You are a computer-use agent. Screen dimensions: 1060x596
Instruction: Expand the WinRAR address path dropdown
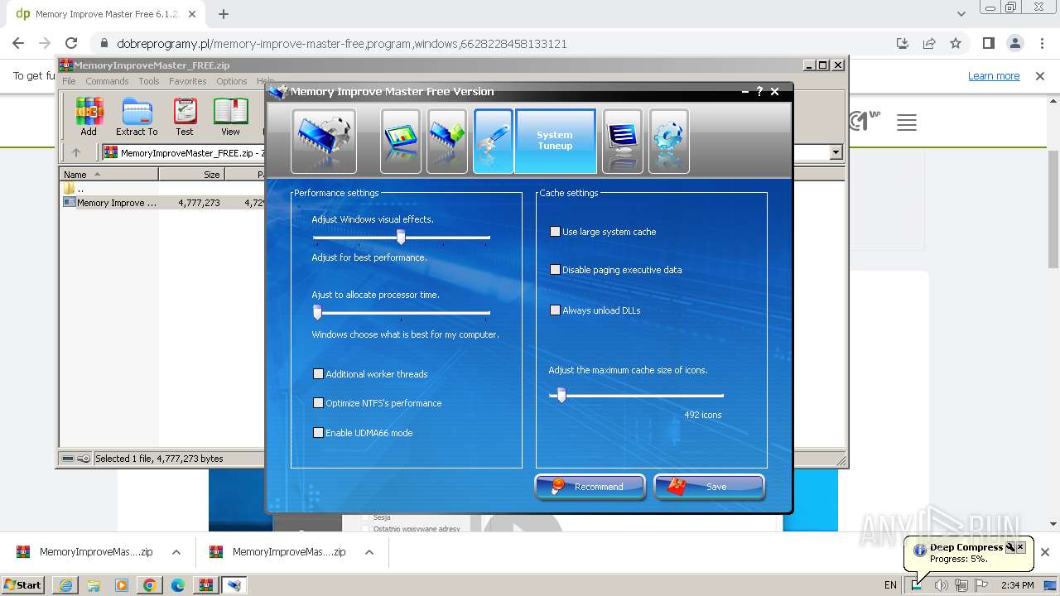pos(836,152)
